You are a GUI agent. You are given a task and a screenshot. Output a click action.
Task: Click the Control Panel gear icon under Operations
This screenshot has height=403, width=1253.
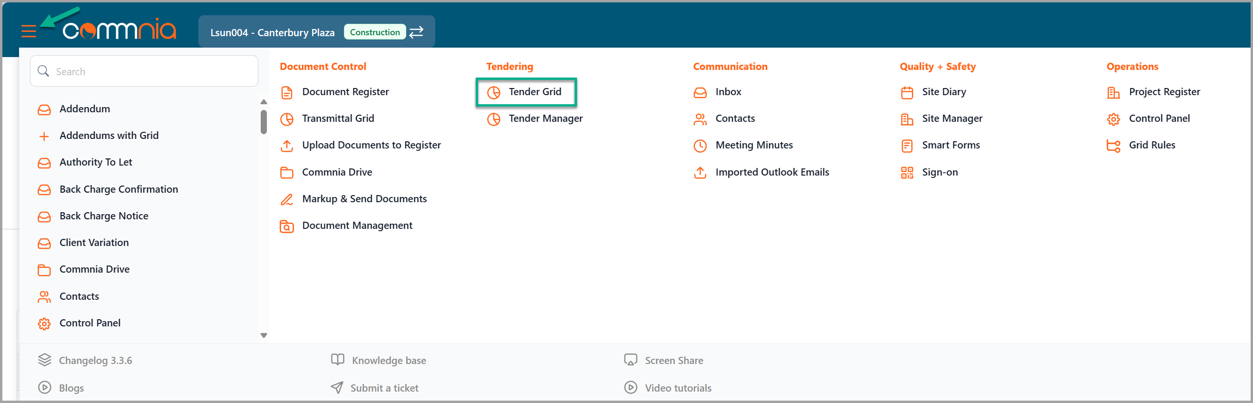click(1114, 119)
